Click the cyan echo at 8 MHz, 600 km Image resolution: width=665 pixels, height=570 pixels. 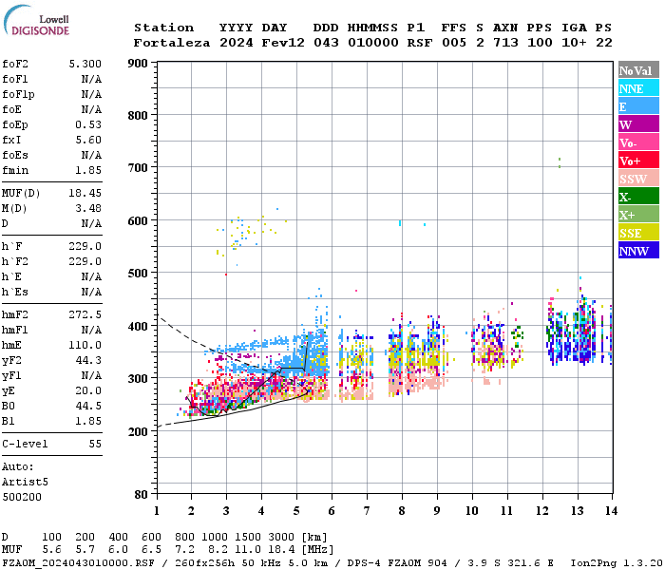pos(400,222)
